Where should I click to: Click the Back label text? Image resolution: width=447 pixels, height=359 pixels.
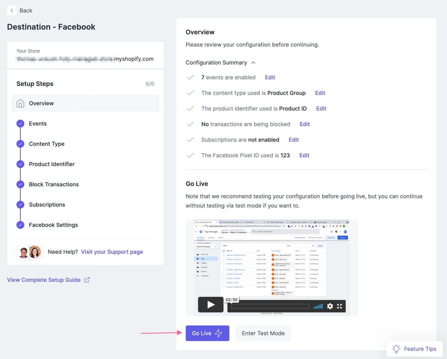coord(26,10)
